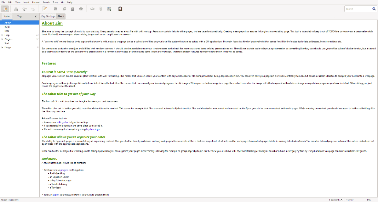Toggle underline formatting in the toolbar
Viewport: 378px width, 202px height.
pos(72,9)
